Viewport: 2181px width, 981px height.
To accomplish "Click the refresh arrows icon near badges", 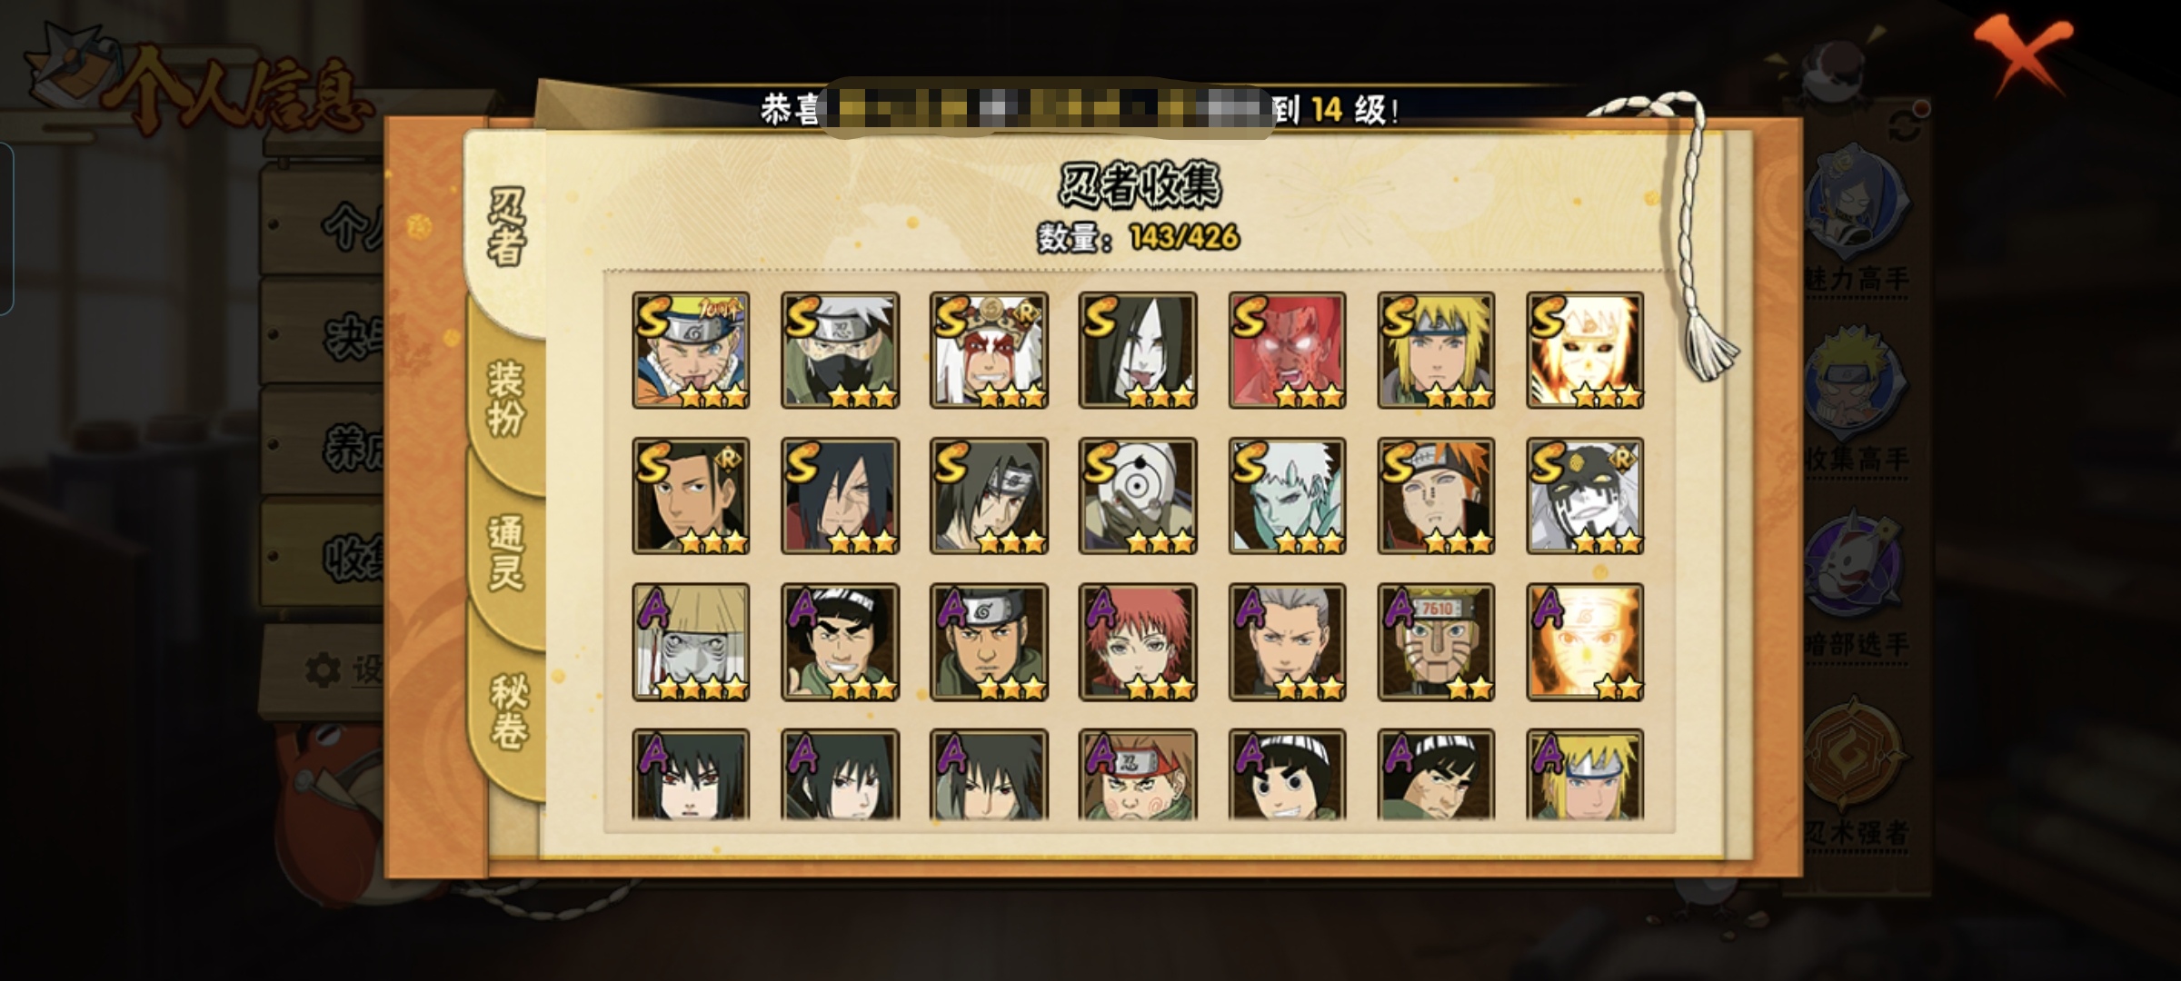I will tap(1907, 125).
